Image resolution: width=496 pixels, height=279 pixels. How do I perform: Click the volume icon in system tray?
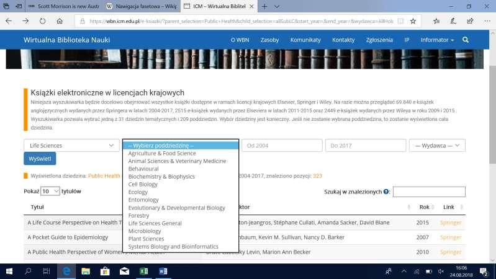click(x=441, y=272)
